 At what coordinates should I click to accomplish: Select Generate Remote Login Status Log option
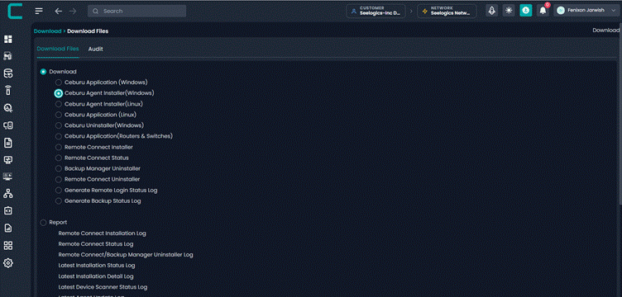coord(58,191)
